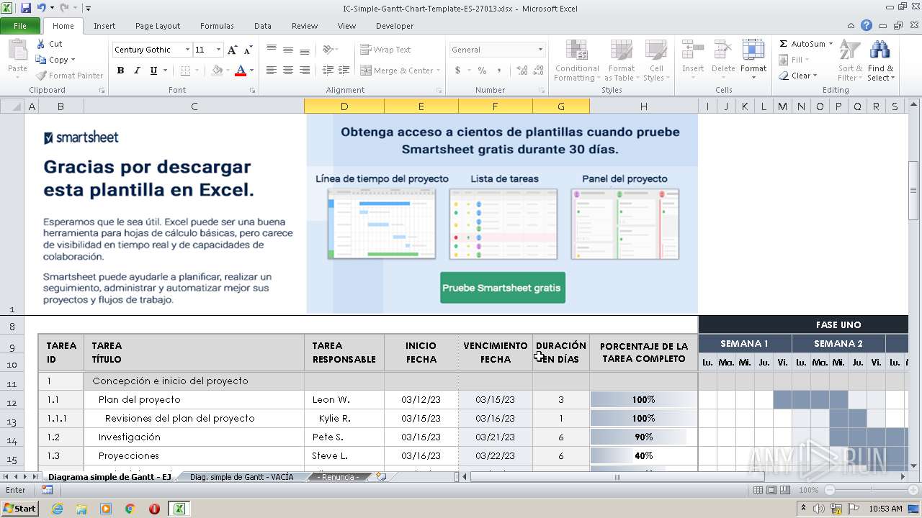The image size is (922, 518).
Task: Click the Accounting dollar format icon
Action: [x=457, y=71]
